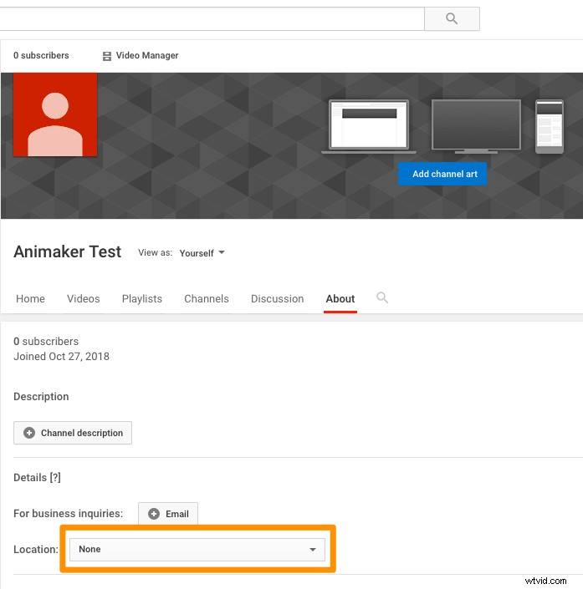Image resolution: width=583 pixels, height=589 pixels.
Task: Select the Discussion tab
Action: click(277, 298)
